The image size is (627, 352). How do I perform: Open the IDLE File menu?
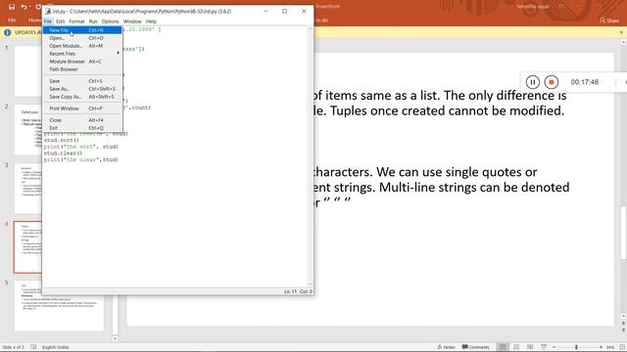[48, 22]
